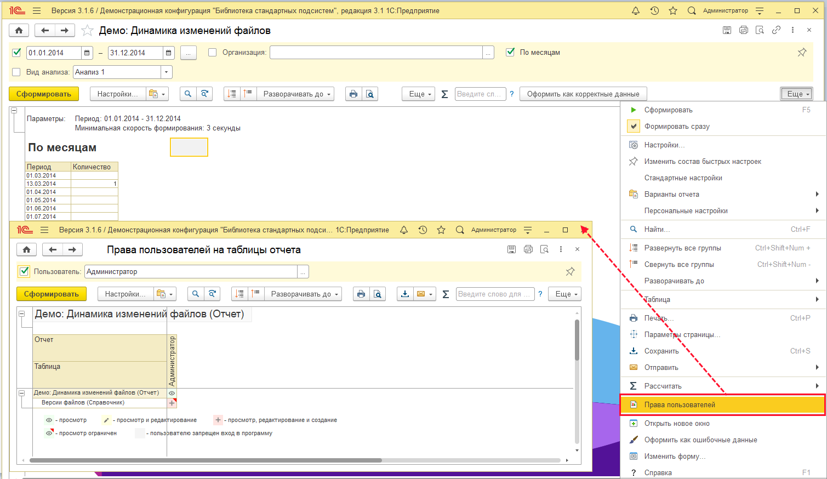Open the Еще dropdown in Права пользователей toolbar
The image size is (827, 479).
click(x=565, y=294)
